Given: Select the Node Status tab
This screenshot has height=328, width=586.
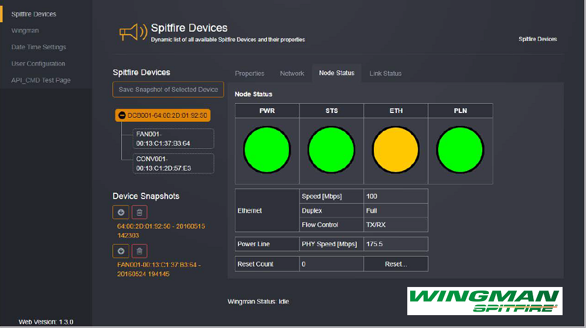Looking at the screenshot, I should tap(337, 73).
